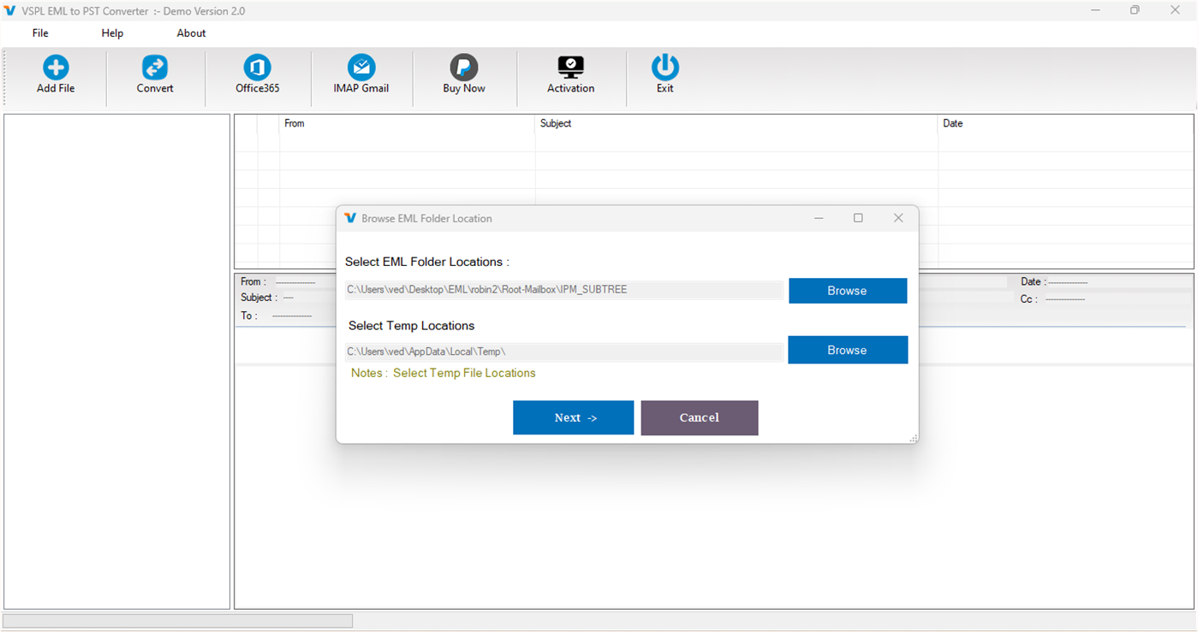Open the Help menu

point(111,32)
